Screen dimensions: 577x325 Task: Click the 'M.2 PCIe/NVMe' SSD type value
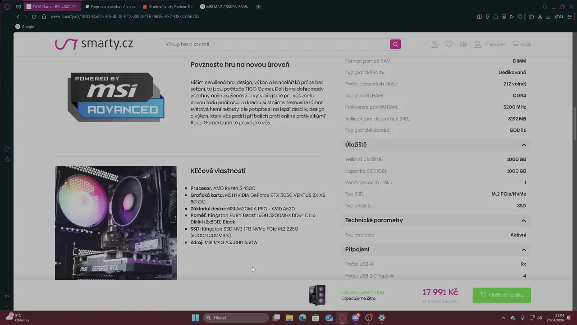coord(509,194)
